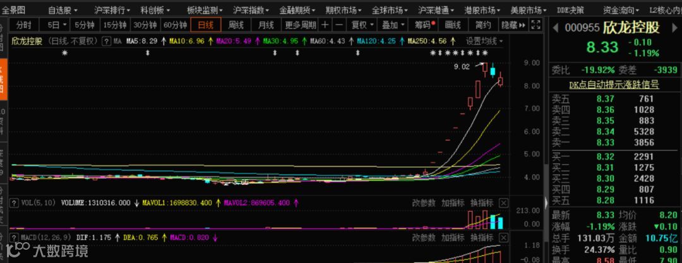Click 换指标 in the MACD panel
682x263 pixels.
482,238
